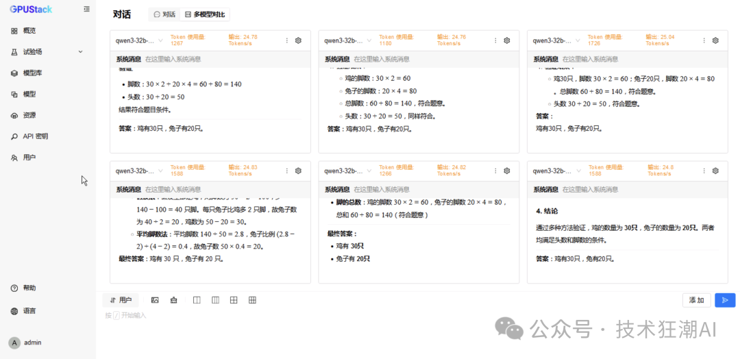
Task: Switch to the 对话 chat tab
Action: [x=164, y=14]
